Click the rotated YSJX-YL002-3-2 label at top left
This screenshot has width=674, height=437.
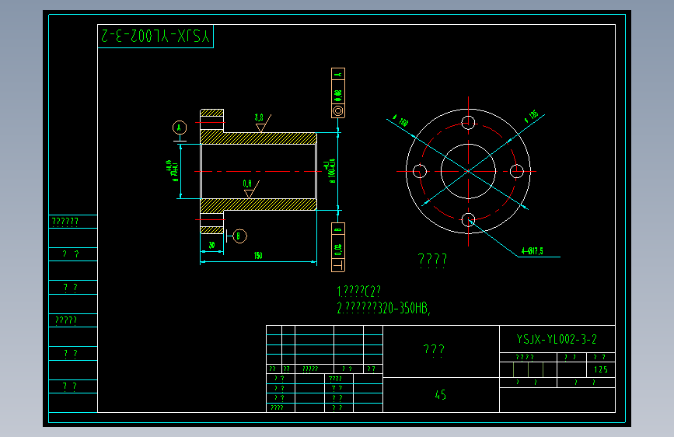click(x=155, y=36)
